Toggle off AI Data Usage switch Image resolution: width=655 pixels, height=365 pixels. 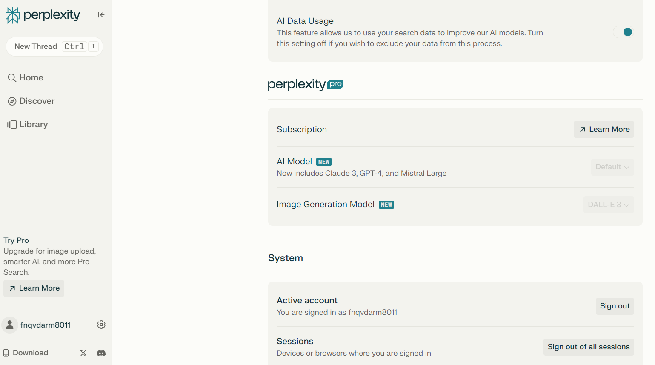(x=624, y=32)
